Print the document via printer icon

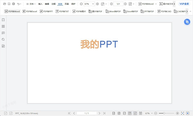point(14,4)
